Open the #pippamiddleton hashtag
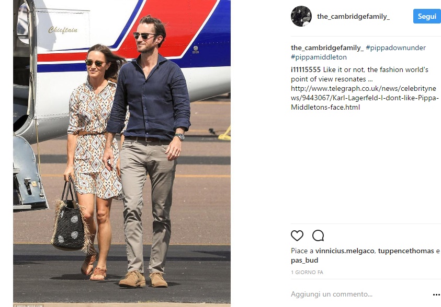This screenshot has height=307, width=441. 319,57
